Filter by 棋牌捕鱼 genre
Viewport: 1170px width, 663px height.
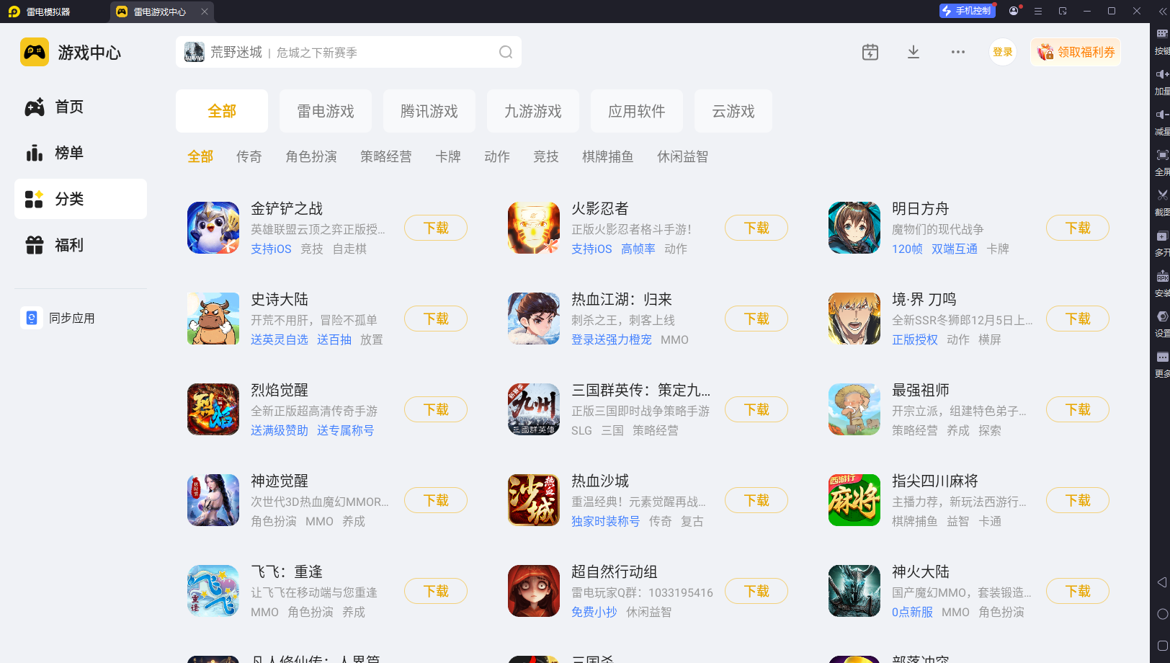coord(608,156)
